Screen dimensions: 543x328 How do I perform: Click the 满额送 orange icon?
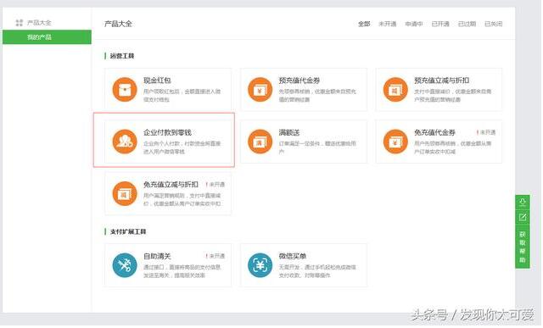[x=260, y=142]
